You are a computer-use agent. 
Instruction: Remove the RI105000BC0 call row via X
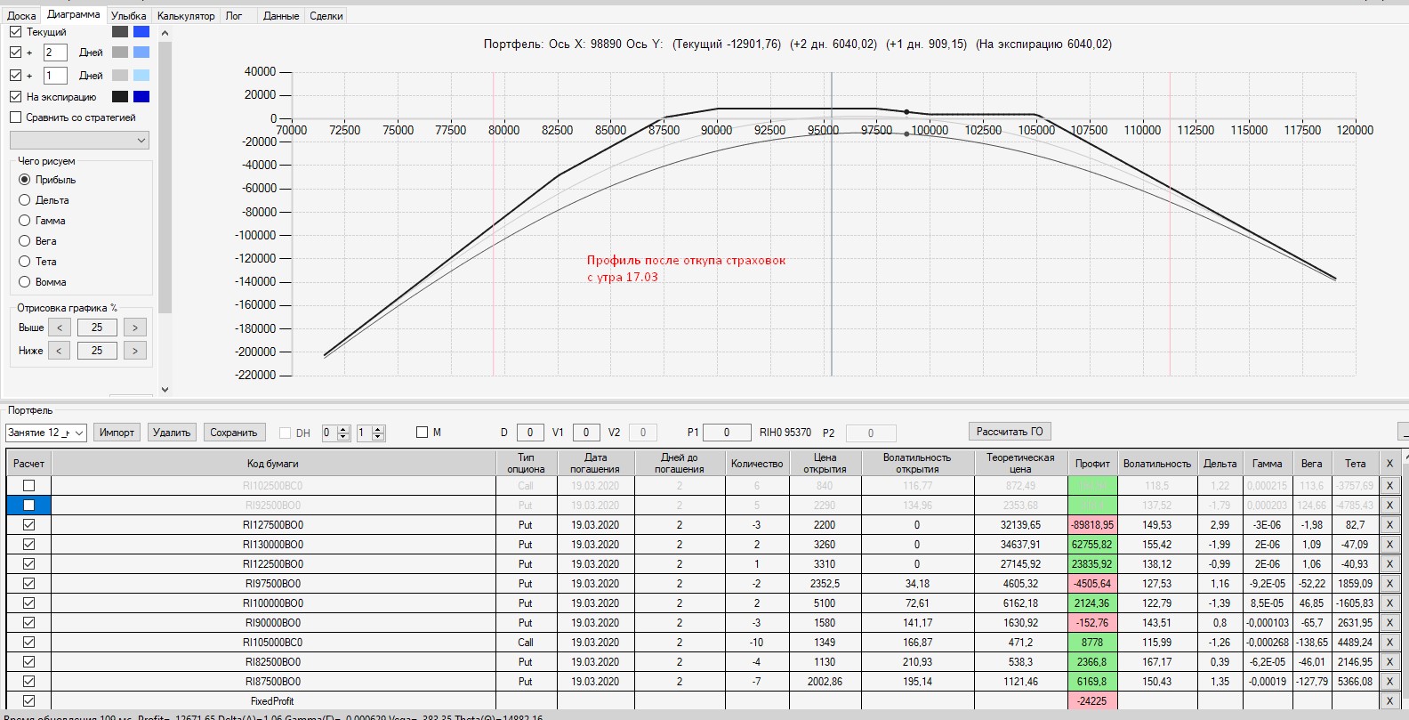(1389, 643)
